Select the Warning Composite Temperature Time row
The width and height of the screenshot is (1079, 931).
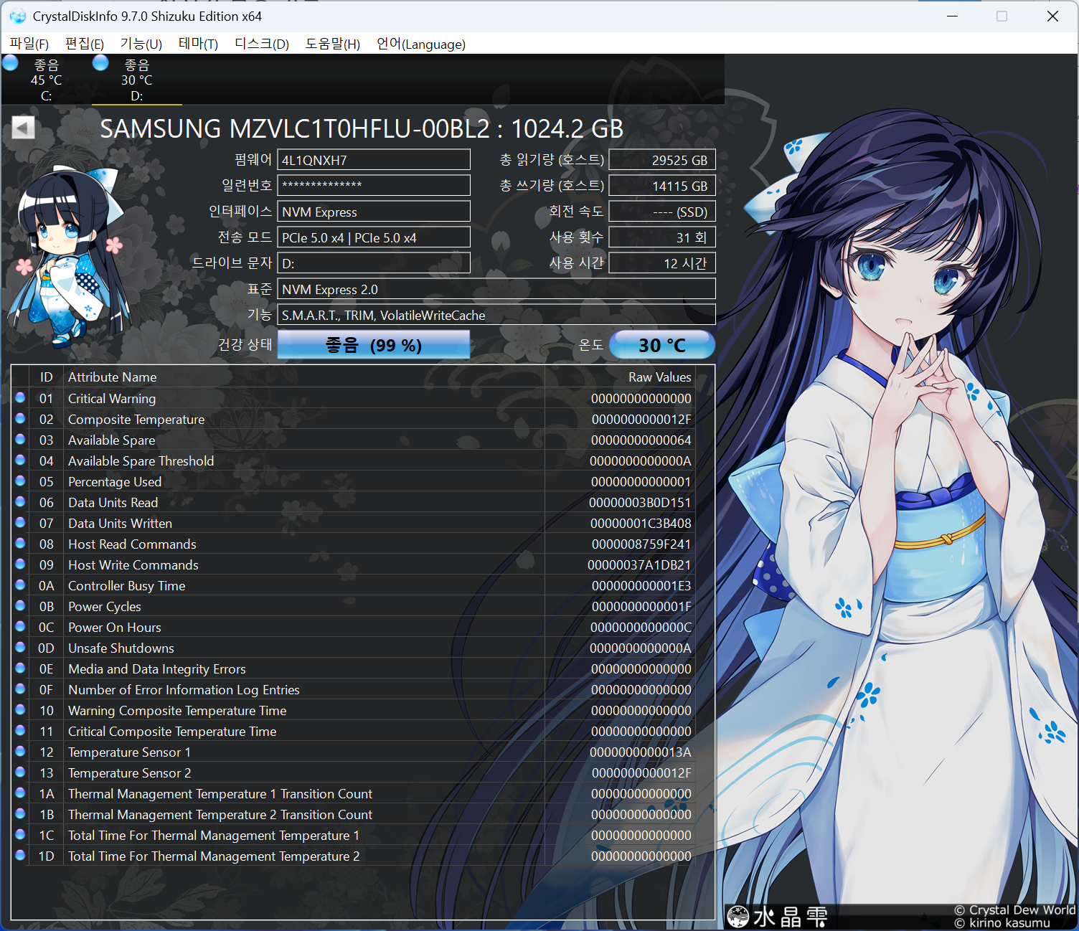click(x=353, y=710)
